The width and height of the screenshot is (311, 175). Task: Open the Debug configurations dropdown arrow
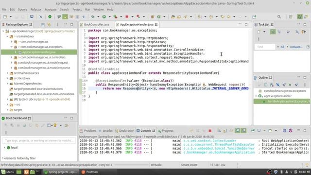point(98,17)
